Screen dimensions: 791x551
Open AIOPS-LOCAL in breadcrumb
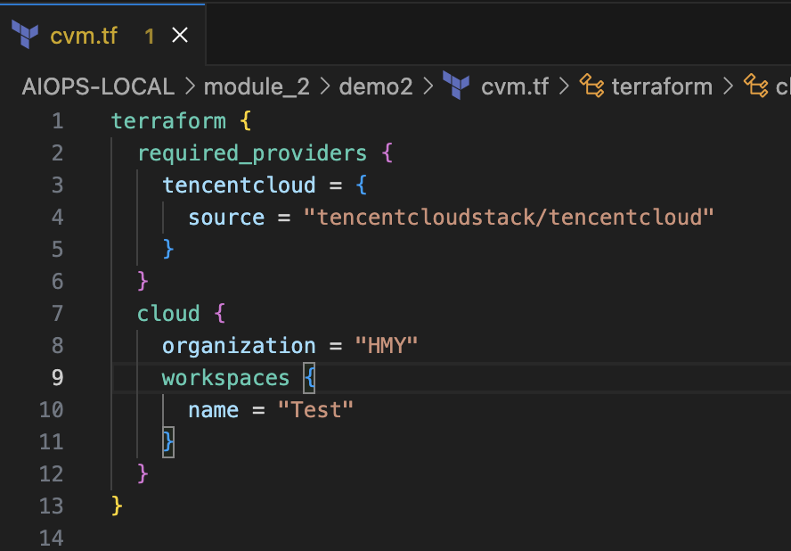pos(98,86)
